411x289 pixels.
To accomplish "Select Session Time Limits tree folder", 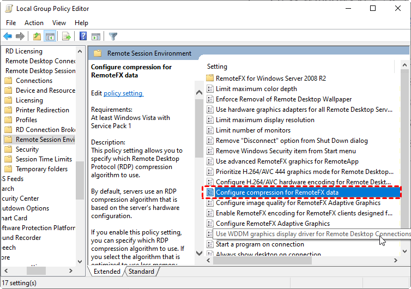I will pos(44,159).
